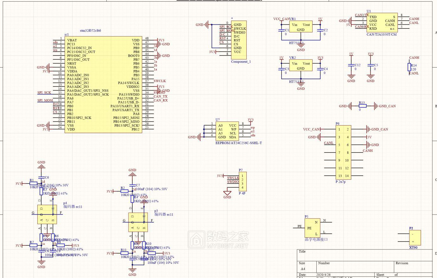Click the "stm32f072c8t6" part name label
The width and height of the screenshot is (437, 278).
point(91,31)
